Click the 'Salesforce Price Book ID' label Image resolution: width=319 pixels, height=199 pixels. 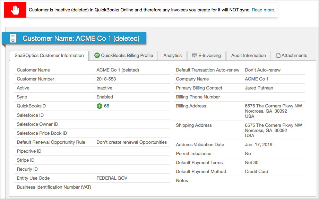pyautogui.click(x=42, y=133)
